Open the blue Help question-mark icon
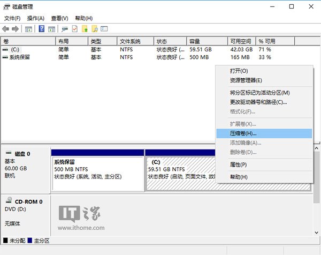This screenshot has height=255, width=321. pos(42,29)
